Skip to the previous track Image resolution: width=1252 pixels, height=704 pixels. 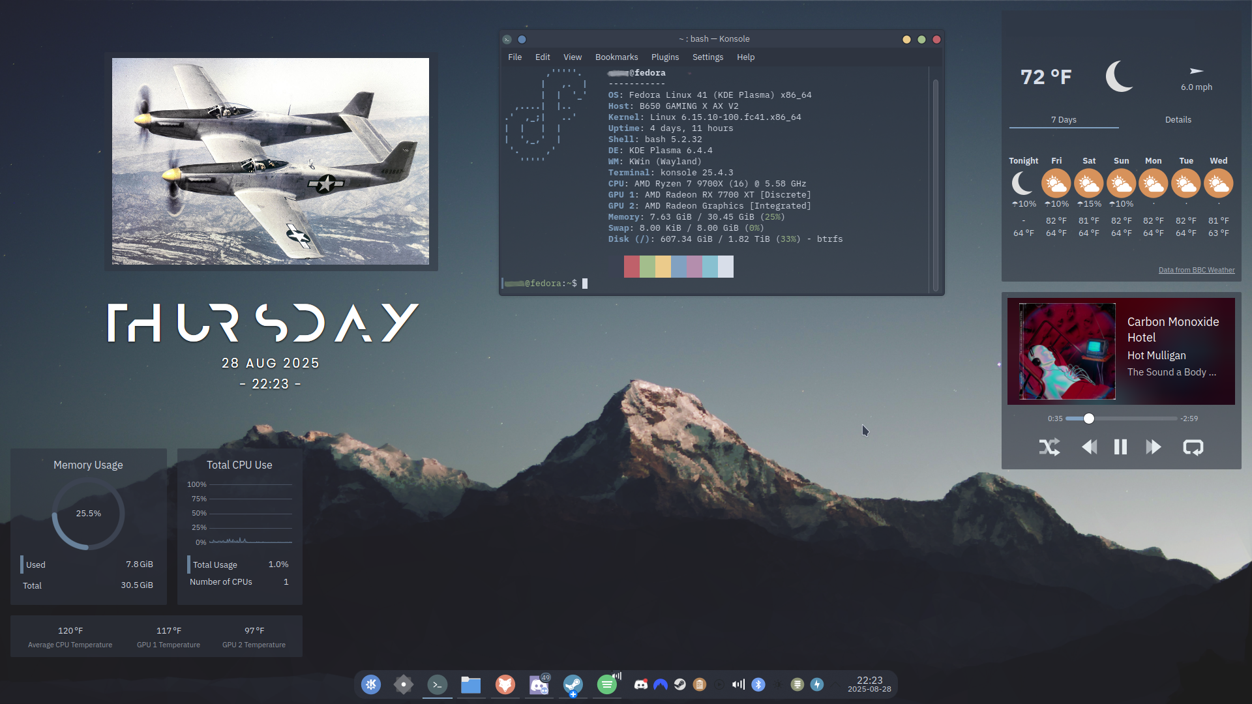1089,447
